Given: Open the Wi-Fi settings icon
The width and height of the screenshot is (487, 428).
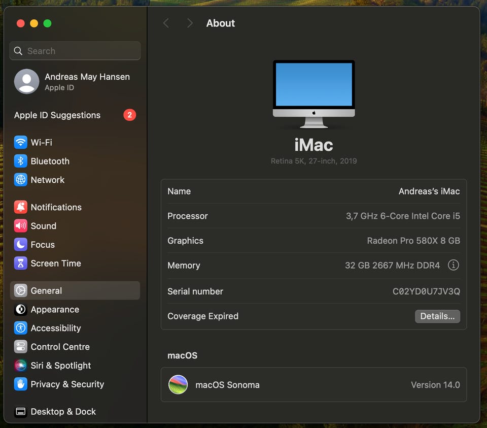Looking at the screenshot, I should click(x=20, y=142).
